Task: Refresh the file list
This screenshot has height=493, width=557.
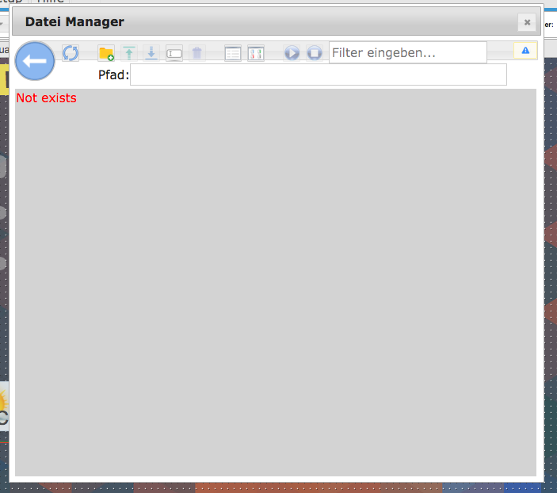Action: (x=71, y=53)
